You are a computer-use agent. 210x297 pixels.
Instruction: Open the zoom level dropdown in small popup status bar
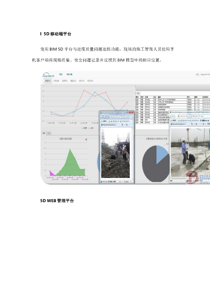coord(131,182)
